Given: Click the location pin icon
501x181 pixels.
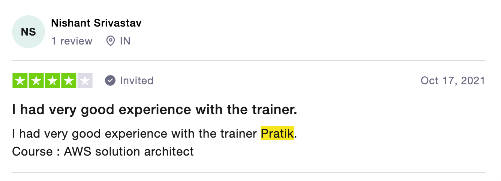Looking at the screenshot, I should coord(110,41).
